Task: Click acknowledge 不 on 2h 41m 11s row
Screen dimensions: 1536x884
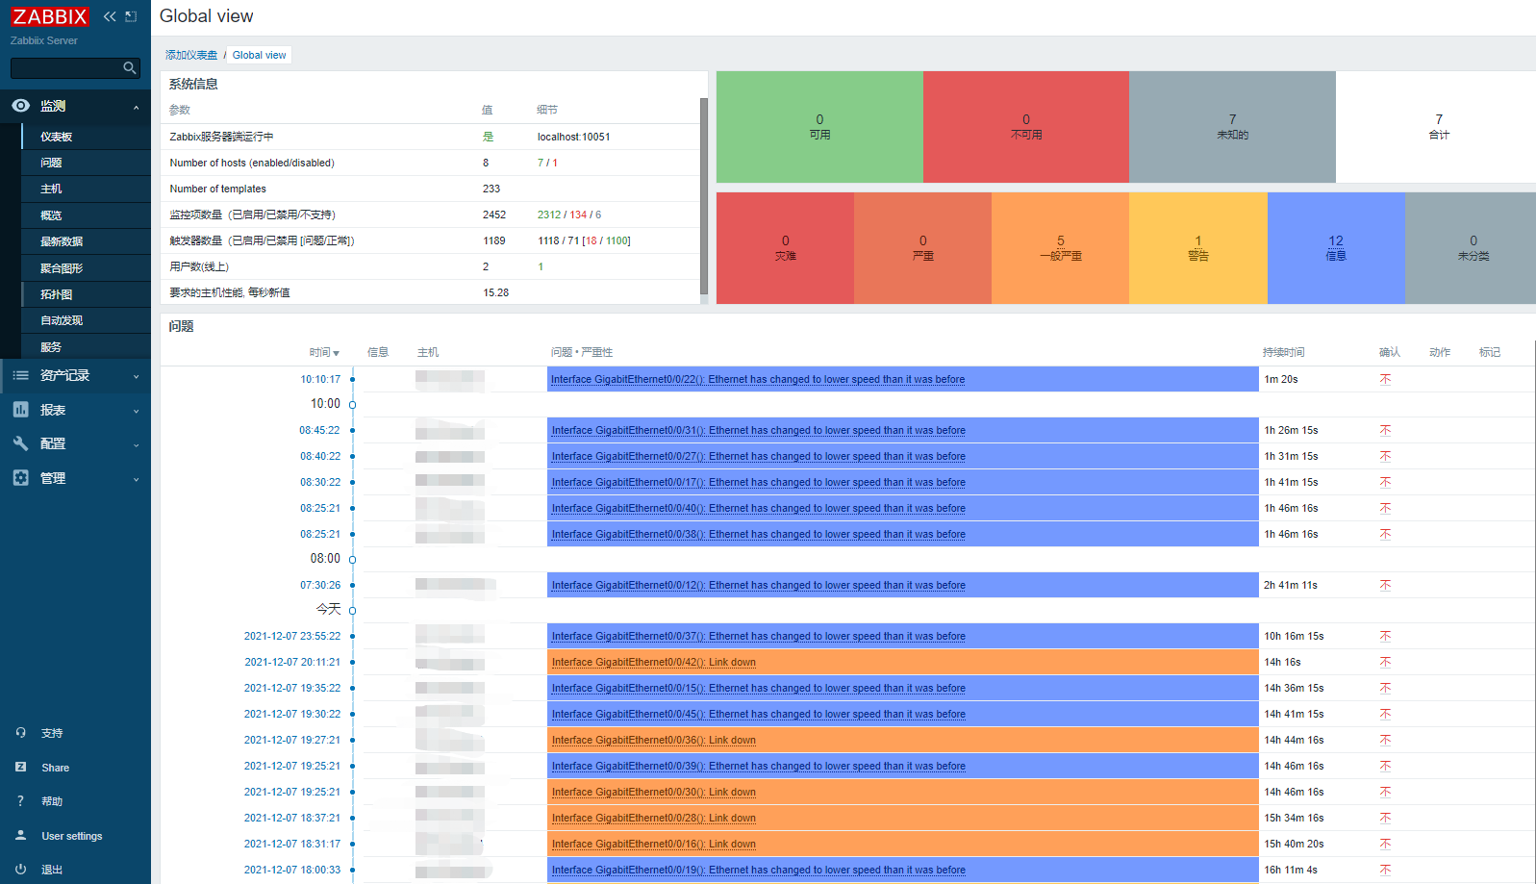Action: point(1385,585)
